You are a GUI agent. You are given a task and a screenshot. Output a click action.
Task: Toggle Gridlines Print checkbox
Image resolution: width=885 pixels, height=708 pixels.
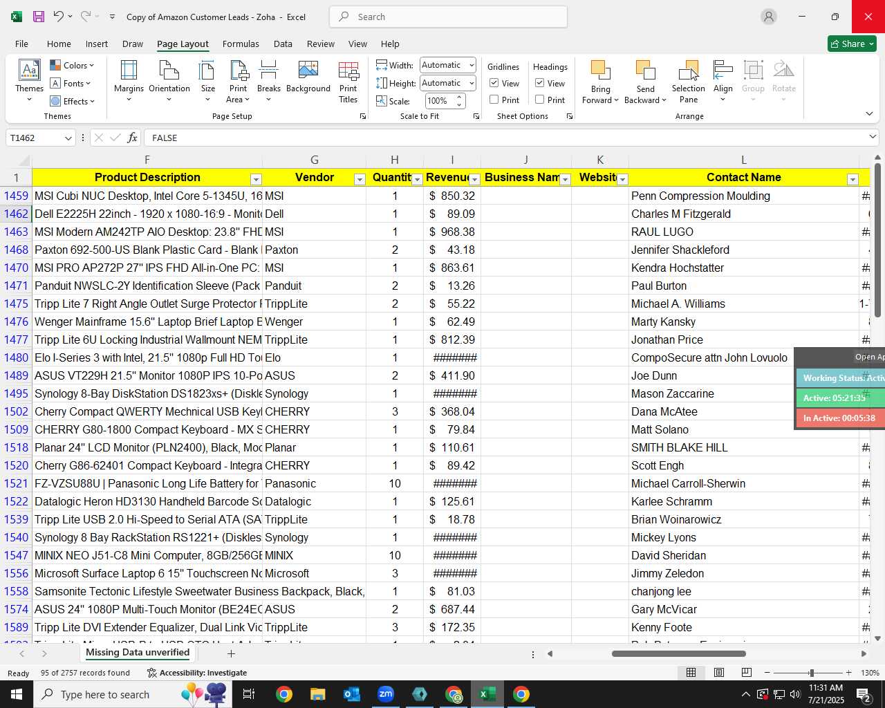(494, 100)
